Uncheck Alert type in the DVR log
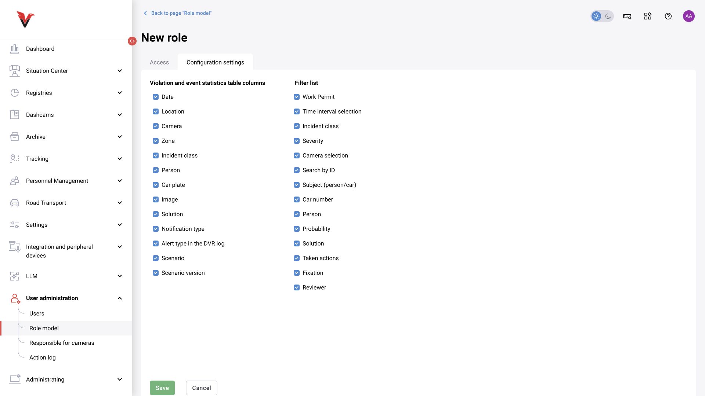The width and height of the screenshot is (705, 396). tap(156, 243)
